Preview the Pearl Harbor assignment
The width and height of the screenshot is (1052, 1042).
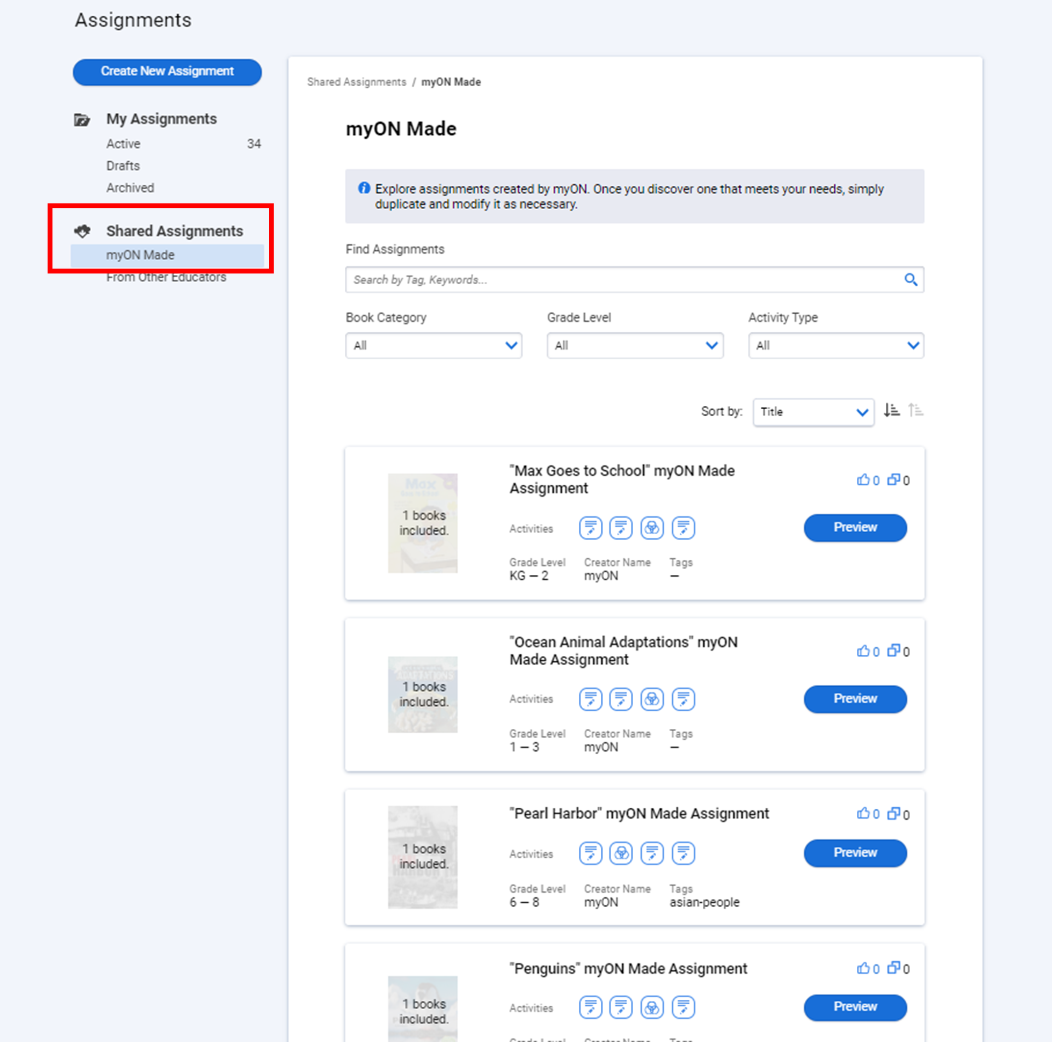tap(855, 853)
